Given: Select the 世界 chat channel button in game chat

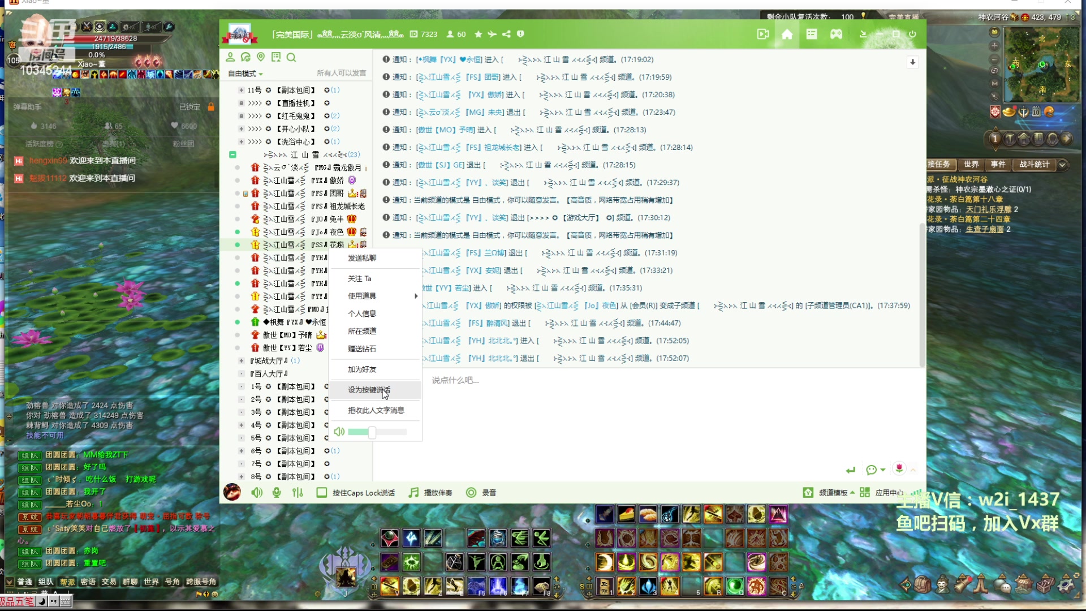Looking at the screenshot, I should (151, 582).
